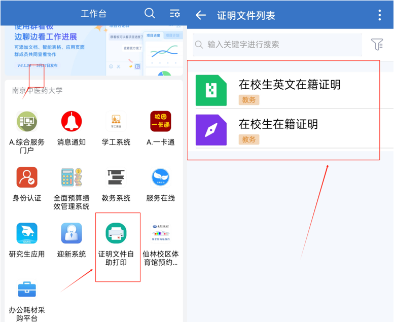
Task: Open 身份认证 identity verification icon
Action: [27, 177]
